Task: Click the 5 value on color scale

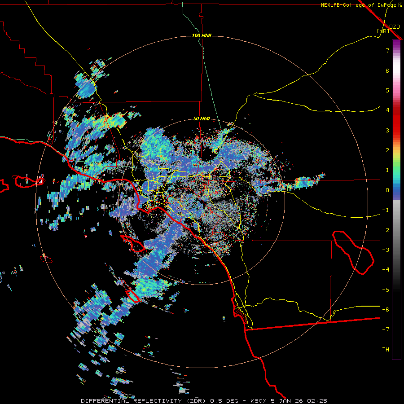Action: (x=387, y=90)
